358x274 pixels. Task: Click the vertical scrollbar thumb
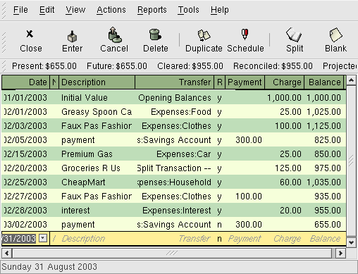point(352,161)
